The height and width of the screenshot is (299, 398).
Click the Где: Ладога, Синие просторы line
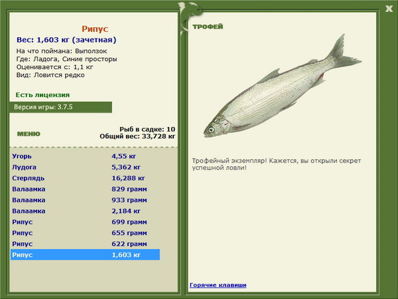click(67, 59)
